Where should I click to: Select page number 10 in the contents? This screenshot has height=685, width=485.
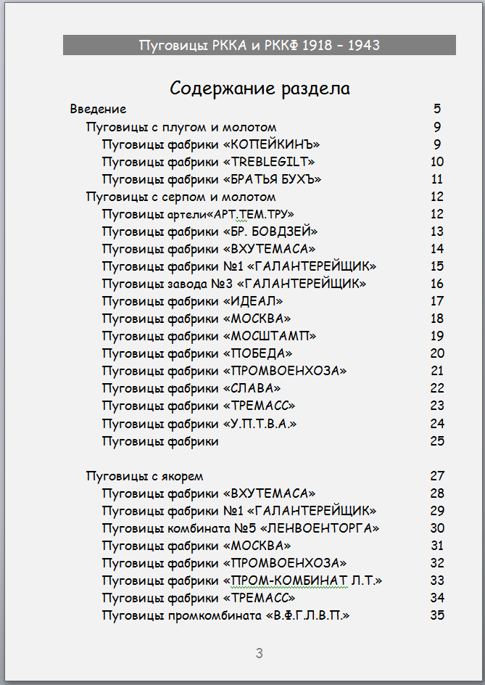pyautogui.click(x=437, y=162)
